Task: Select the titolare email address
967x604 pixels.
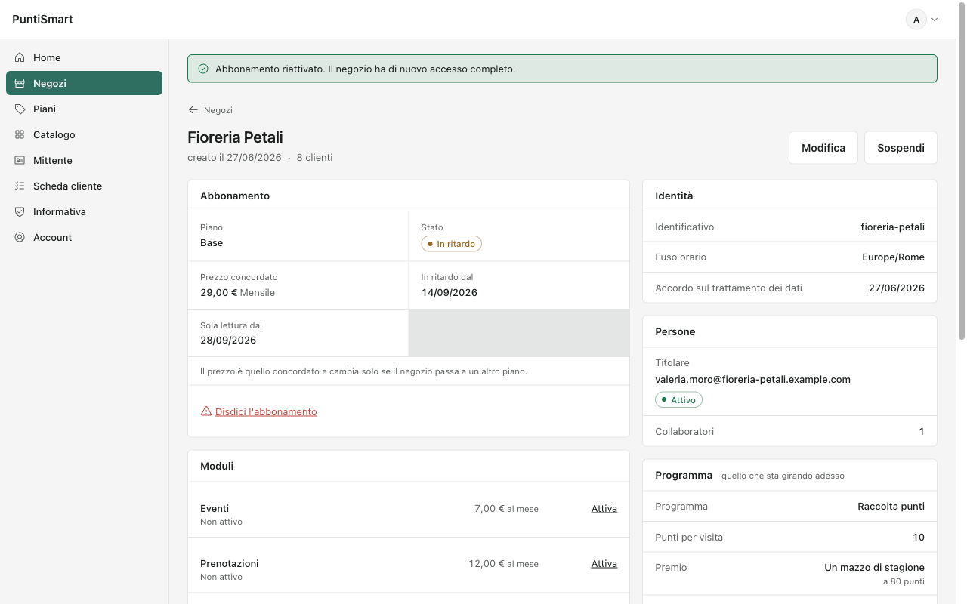Action: (x=753, y=380)
